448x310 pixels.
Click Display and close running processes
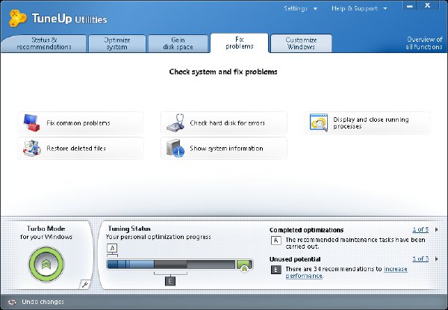click(367, 123)
